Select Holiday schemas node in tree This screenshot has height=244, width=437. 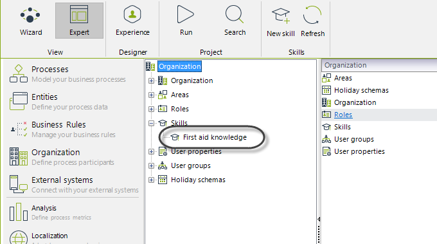pos(198,180)
